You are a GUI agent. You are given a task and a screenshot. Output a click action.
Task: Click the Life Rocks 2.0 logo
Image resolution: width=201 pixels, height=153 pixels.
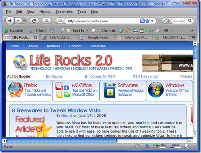[73, 62]
